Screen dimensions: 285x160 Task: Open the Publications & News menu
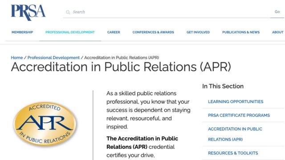(x=241, y=32)
